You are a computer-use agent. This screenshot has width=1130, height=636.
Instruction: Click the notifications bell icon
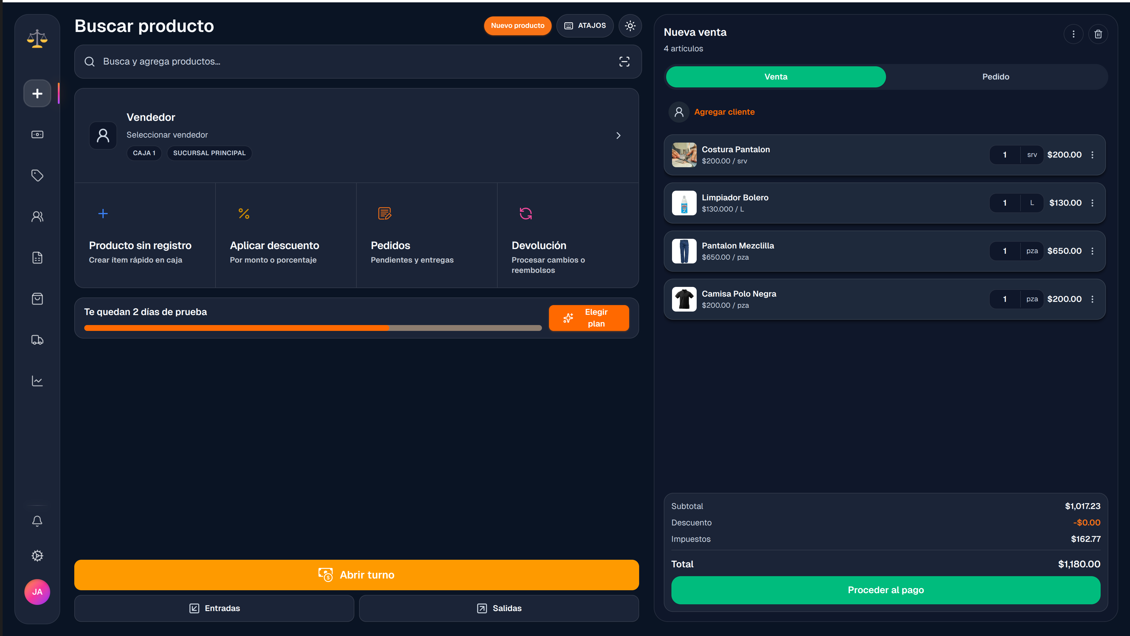click(37, 521)
